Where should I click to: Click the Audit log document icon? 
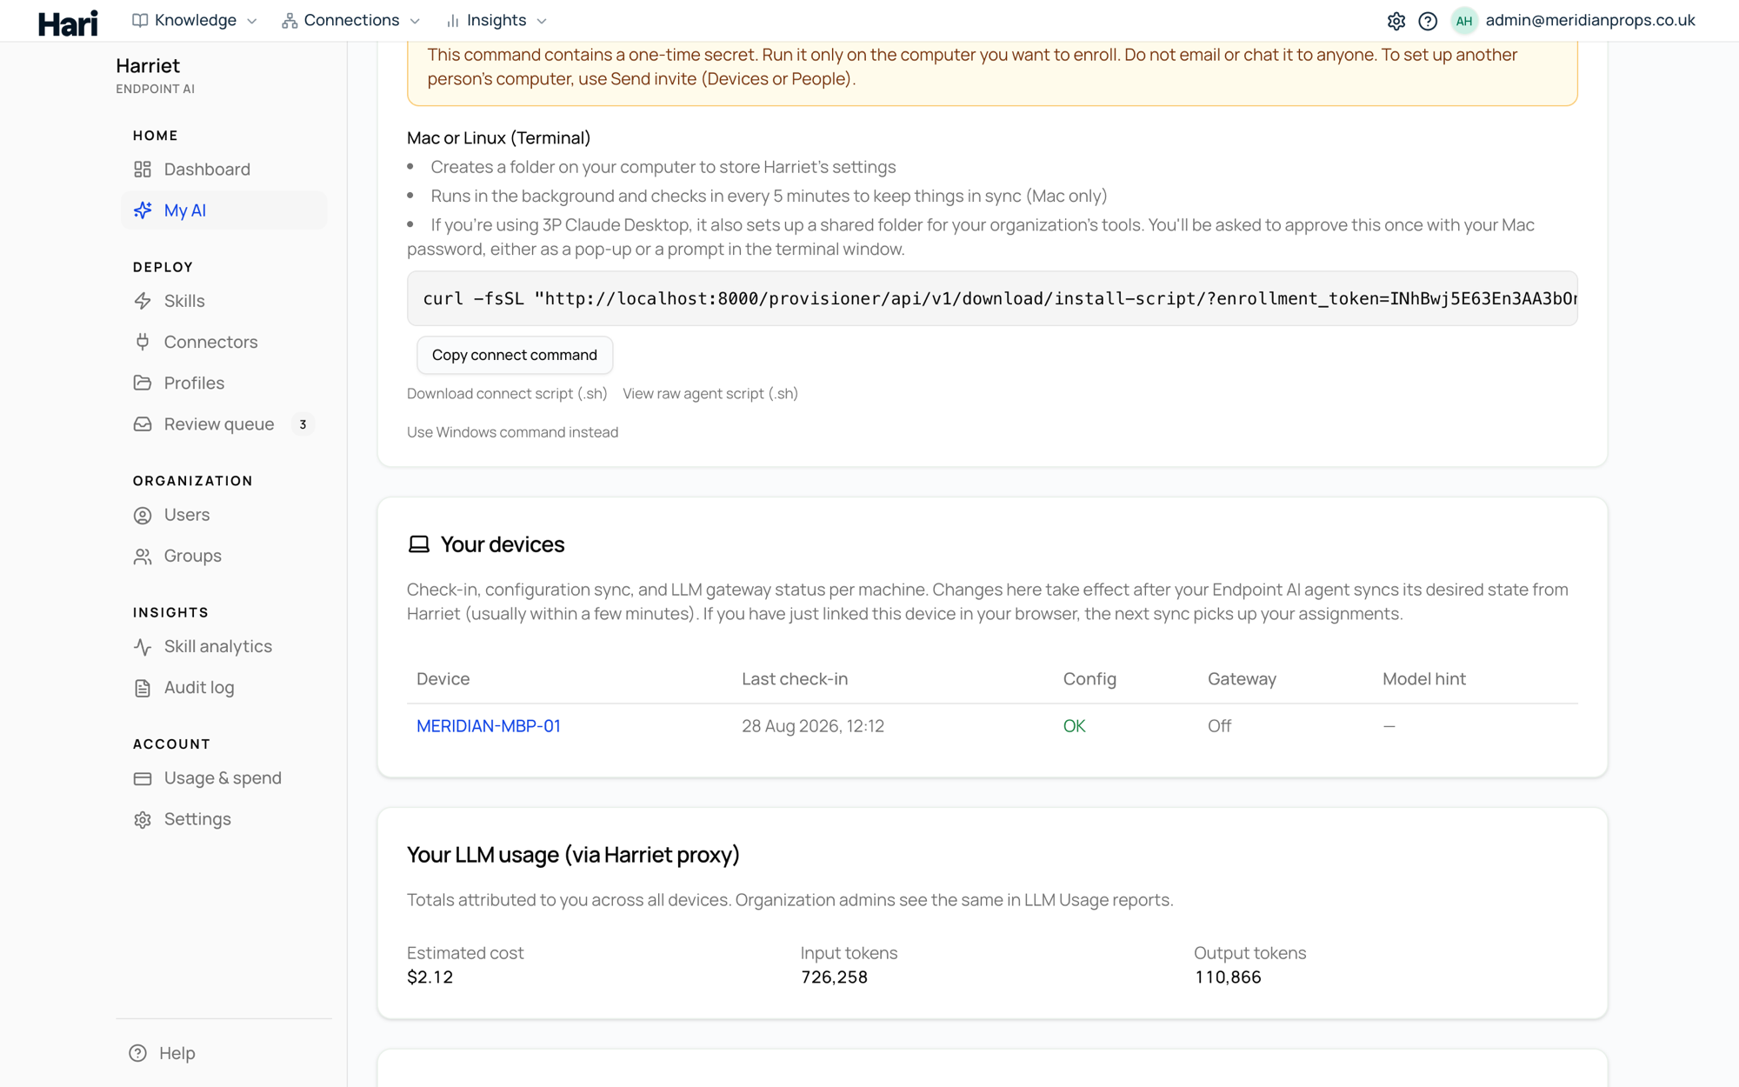pyautogui.click(x=143, y=688)
